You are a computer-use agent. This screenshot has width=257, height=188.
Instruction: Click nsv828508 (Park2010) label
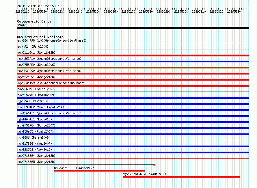coord(35,150)
